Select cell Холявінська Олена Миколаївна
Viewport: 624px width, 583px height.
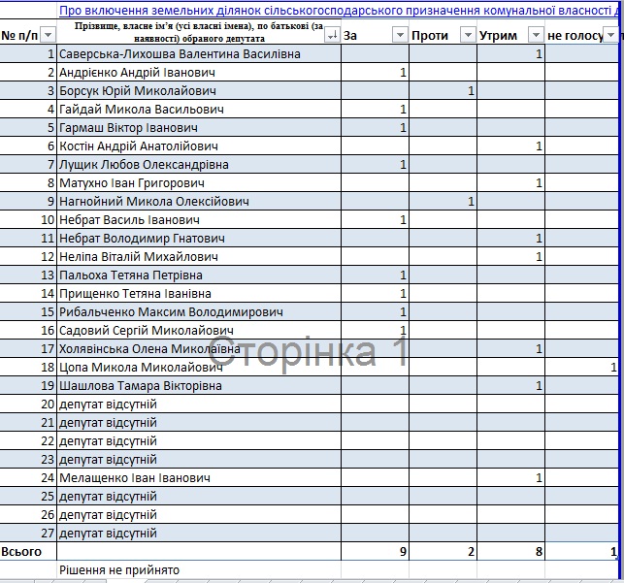[199, 349]
